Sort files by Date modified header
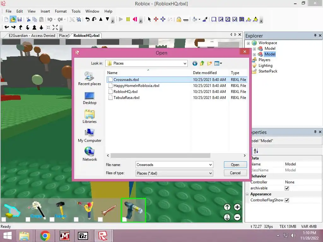The width and height of the screenshot is (323, 242). click(210, 73)
